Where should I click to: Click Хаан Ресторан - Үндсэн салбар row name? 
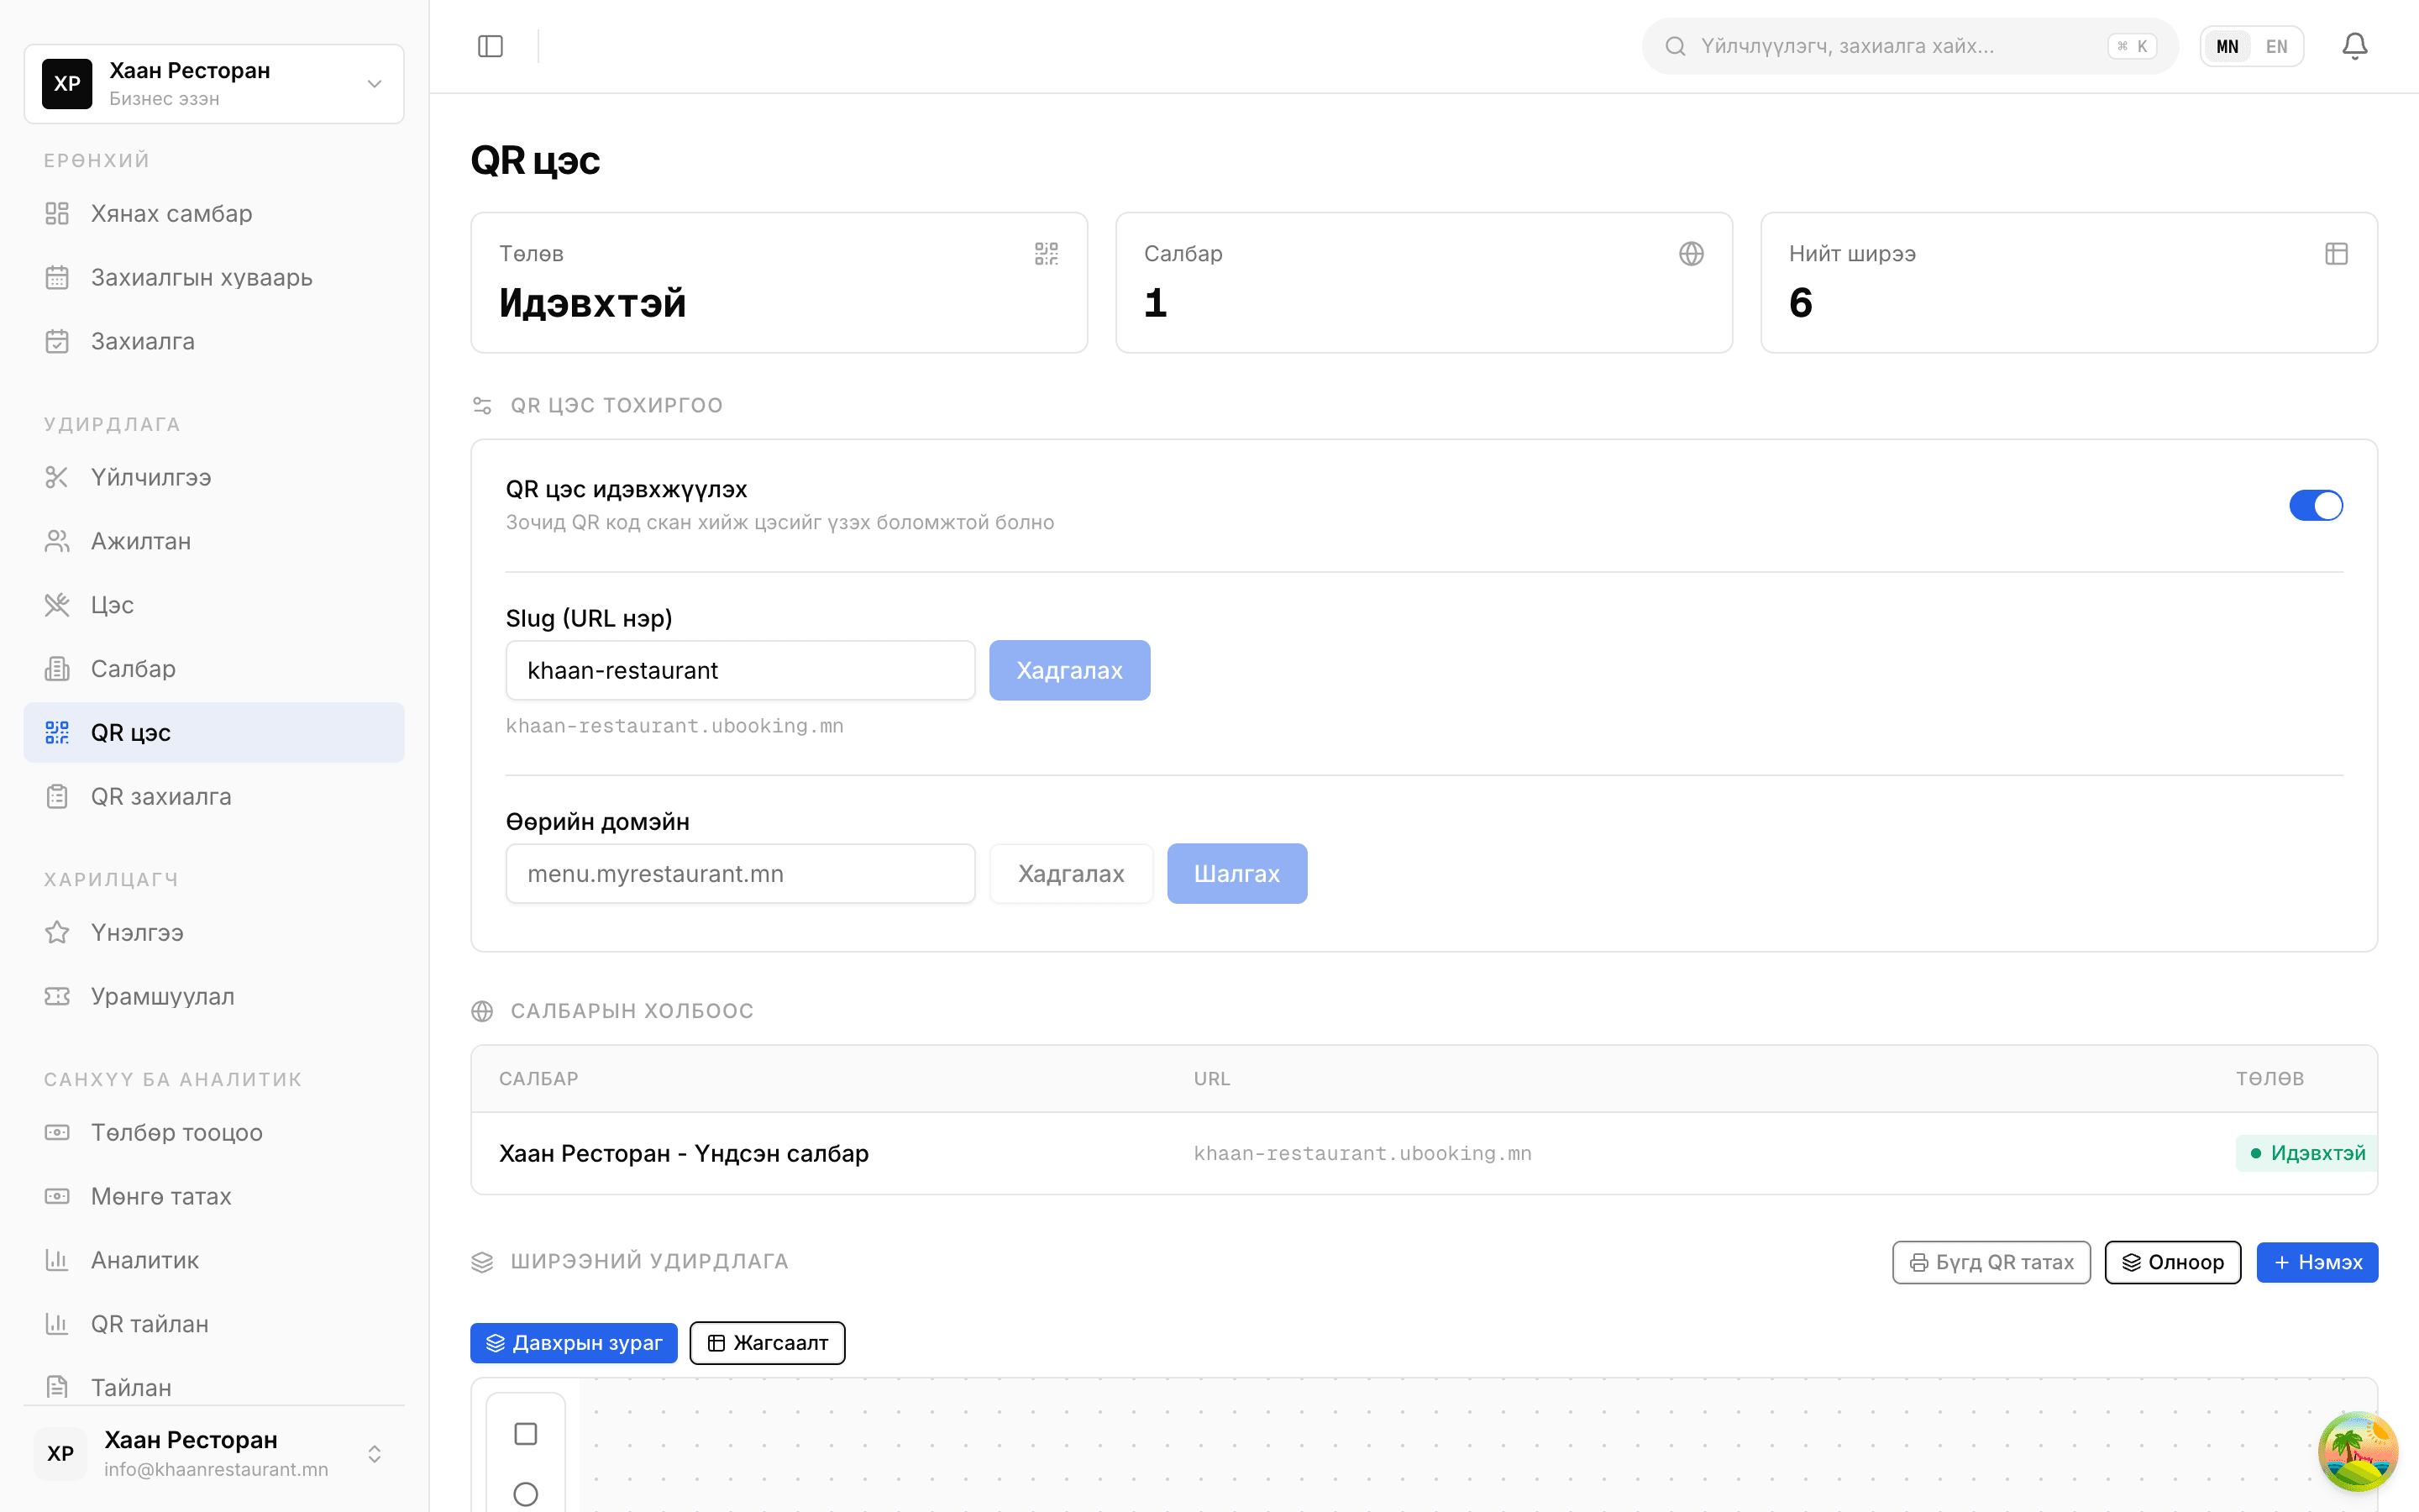(x=684, y=1154)
